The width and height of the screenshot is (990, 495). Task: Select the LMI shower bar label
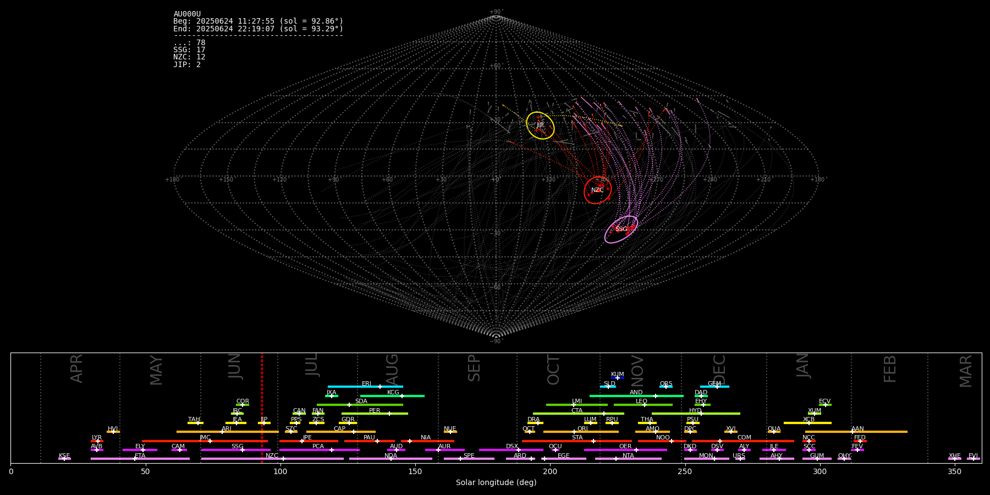coord(576,402)
